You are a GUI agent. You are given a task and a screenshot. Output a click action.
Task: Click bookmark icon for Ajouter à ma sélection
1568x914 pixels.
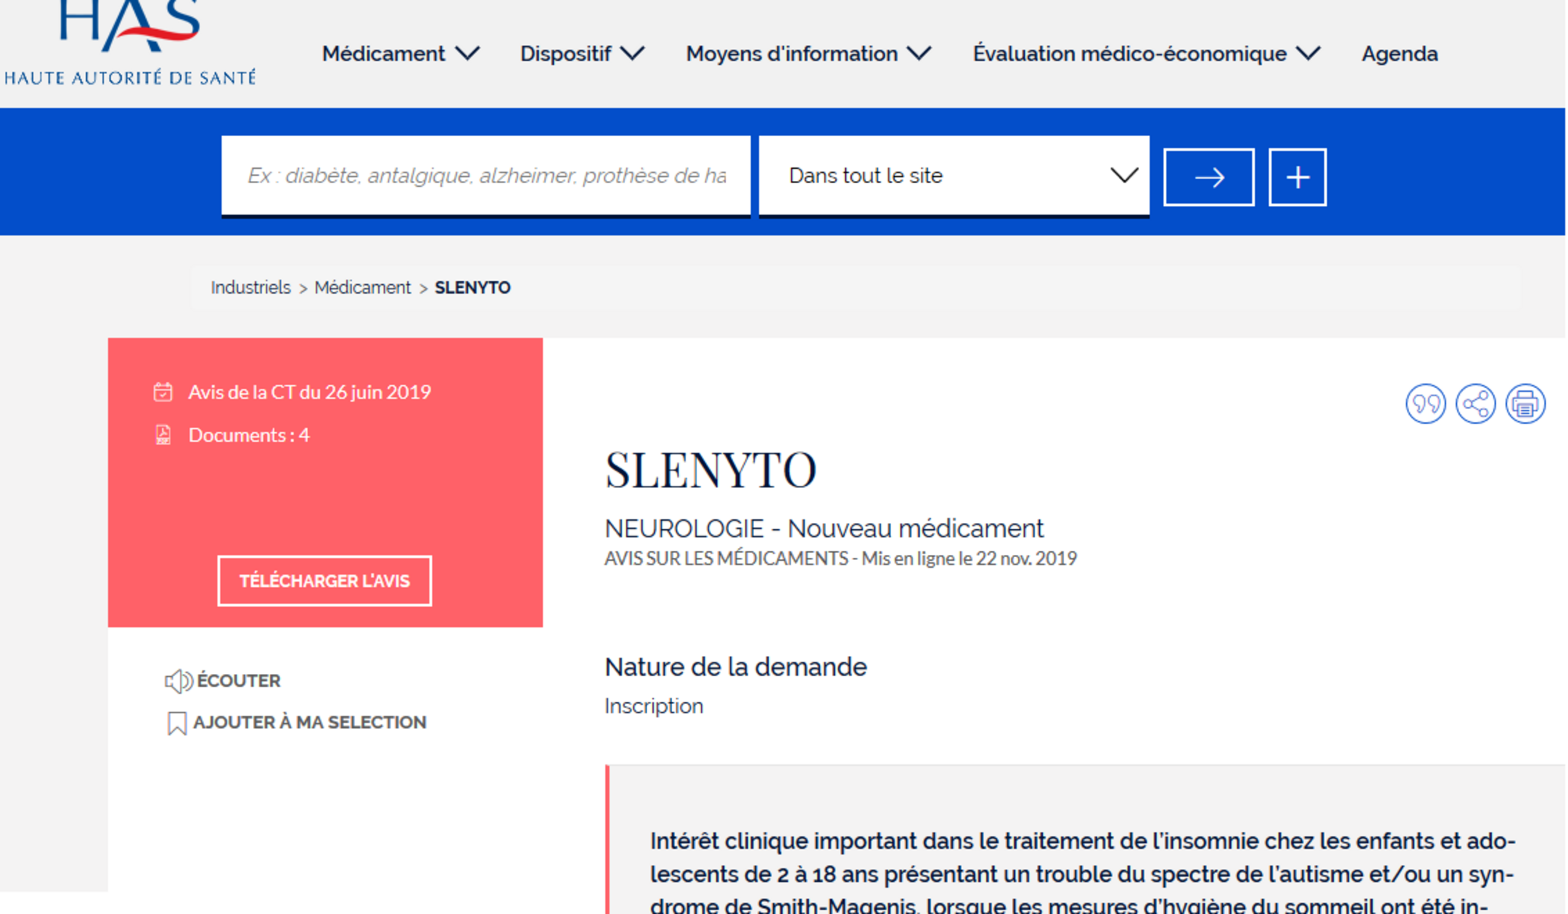tap(177, 723)
